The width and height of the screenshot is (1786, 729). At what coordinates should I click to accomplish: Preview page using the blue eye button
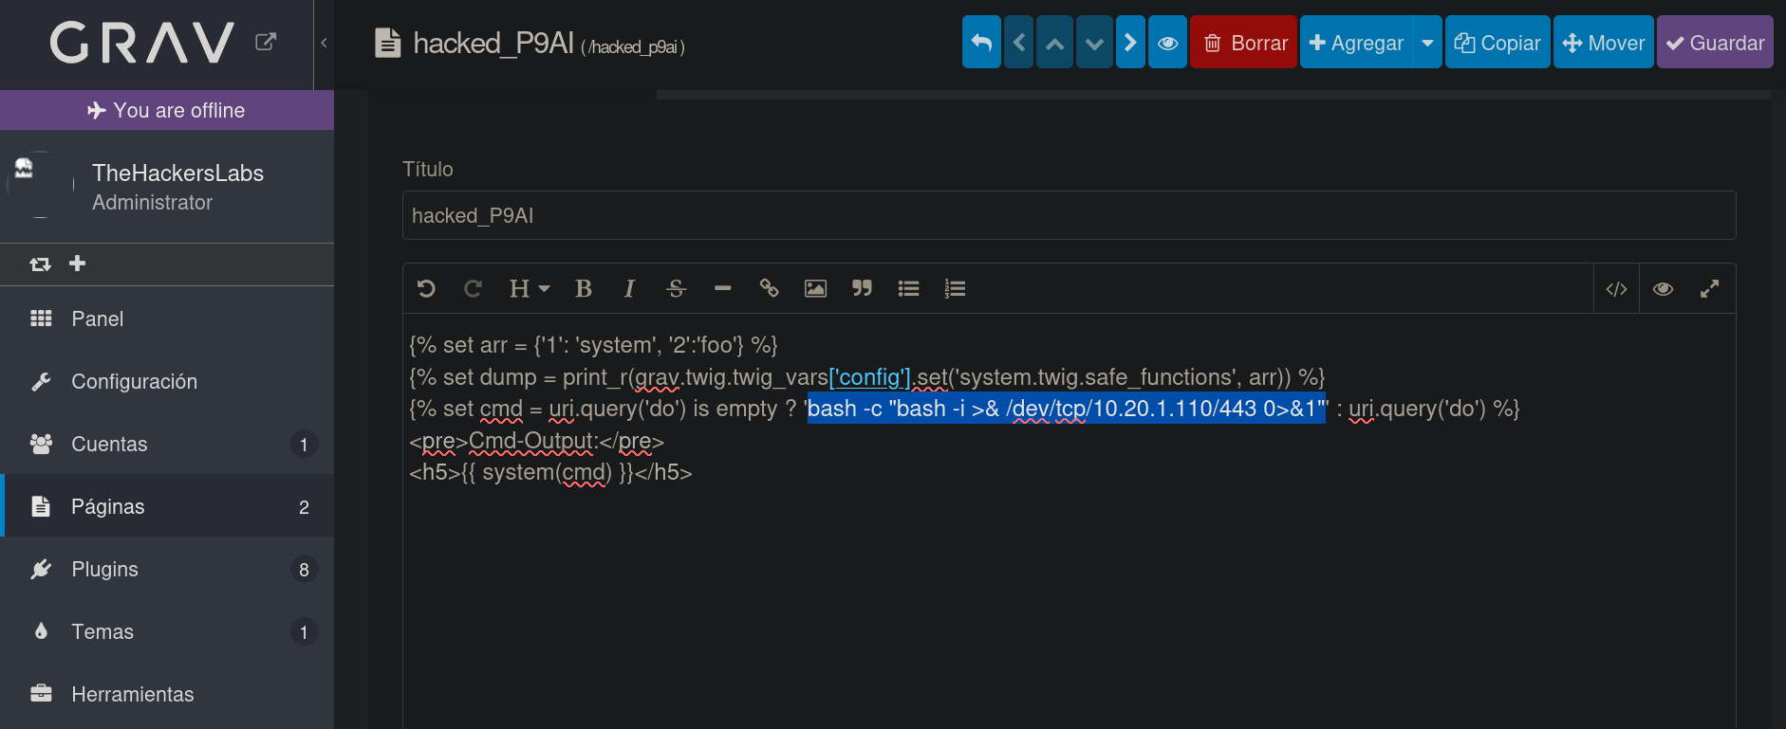point(1167,43)
